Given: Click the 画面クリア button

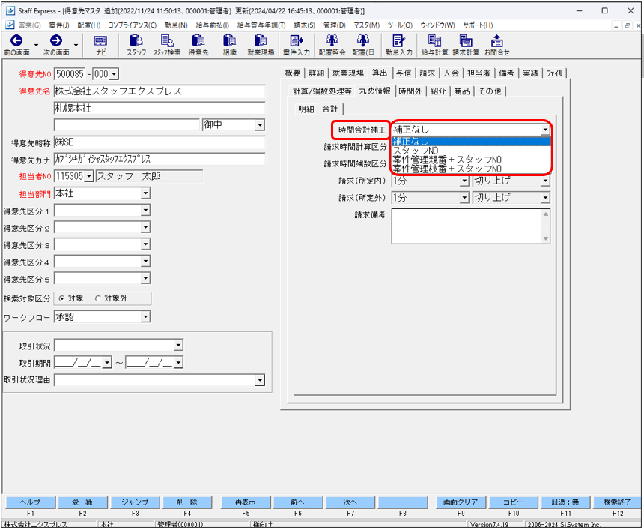Looking at the screenshot, I should [461, 502].
